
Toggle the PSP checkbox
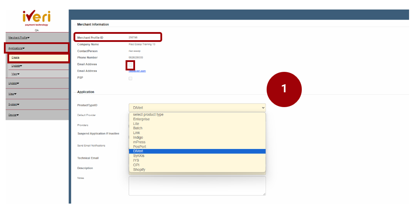point(130,79)
